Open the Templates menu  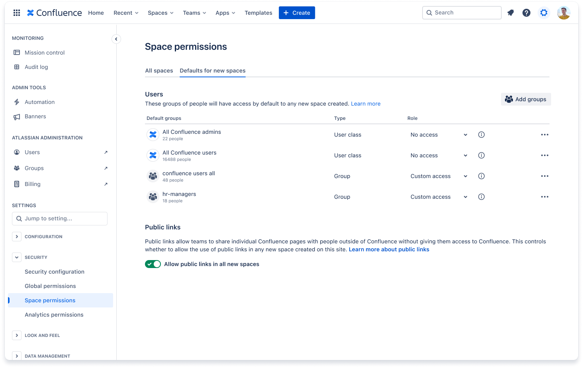(x=258, y=12)
